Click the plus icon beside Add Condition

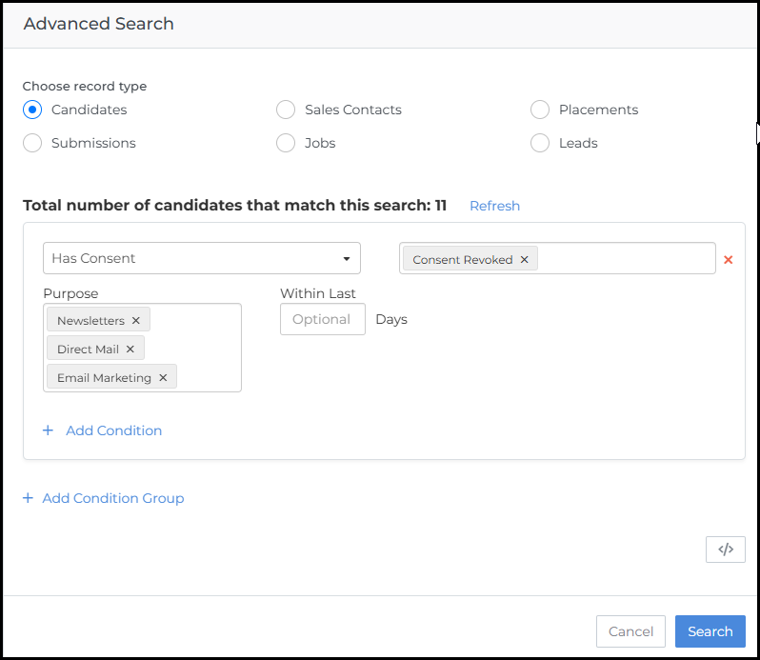49,430
